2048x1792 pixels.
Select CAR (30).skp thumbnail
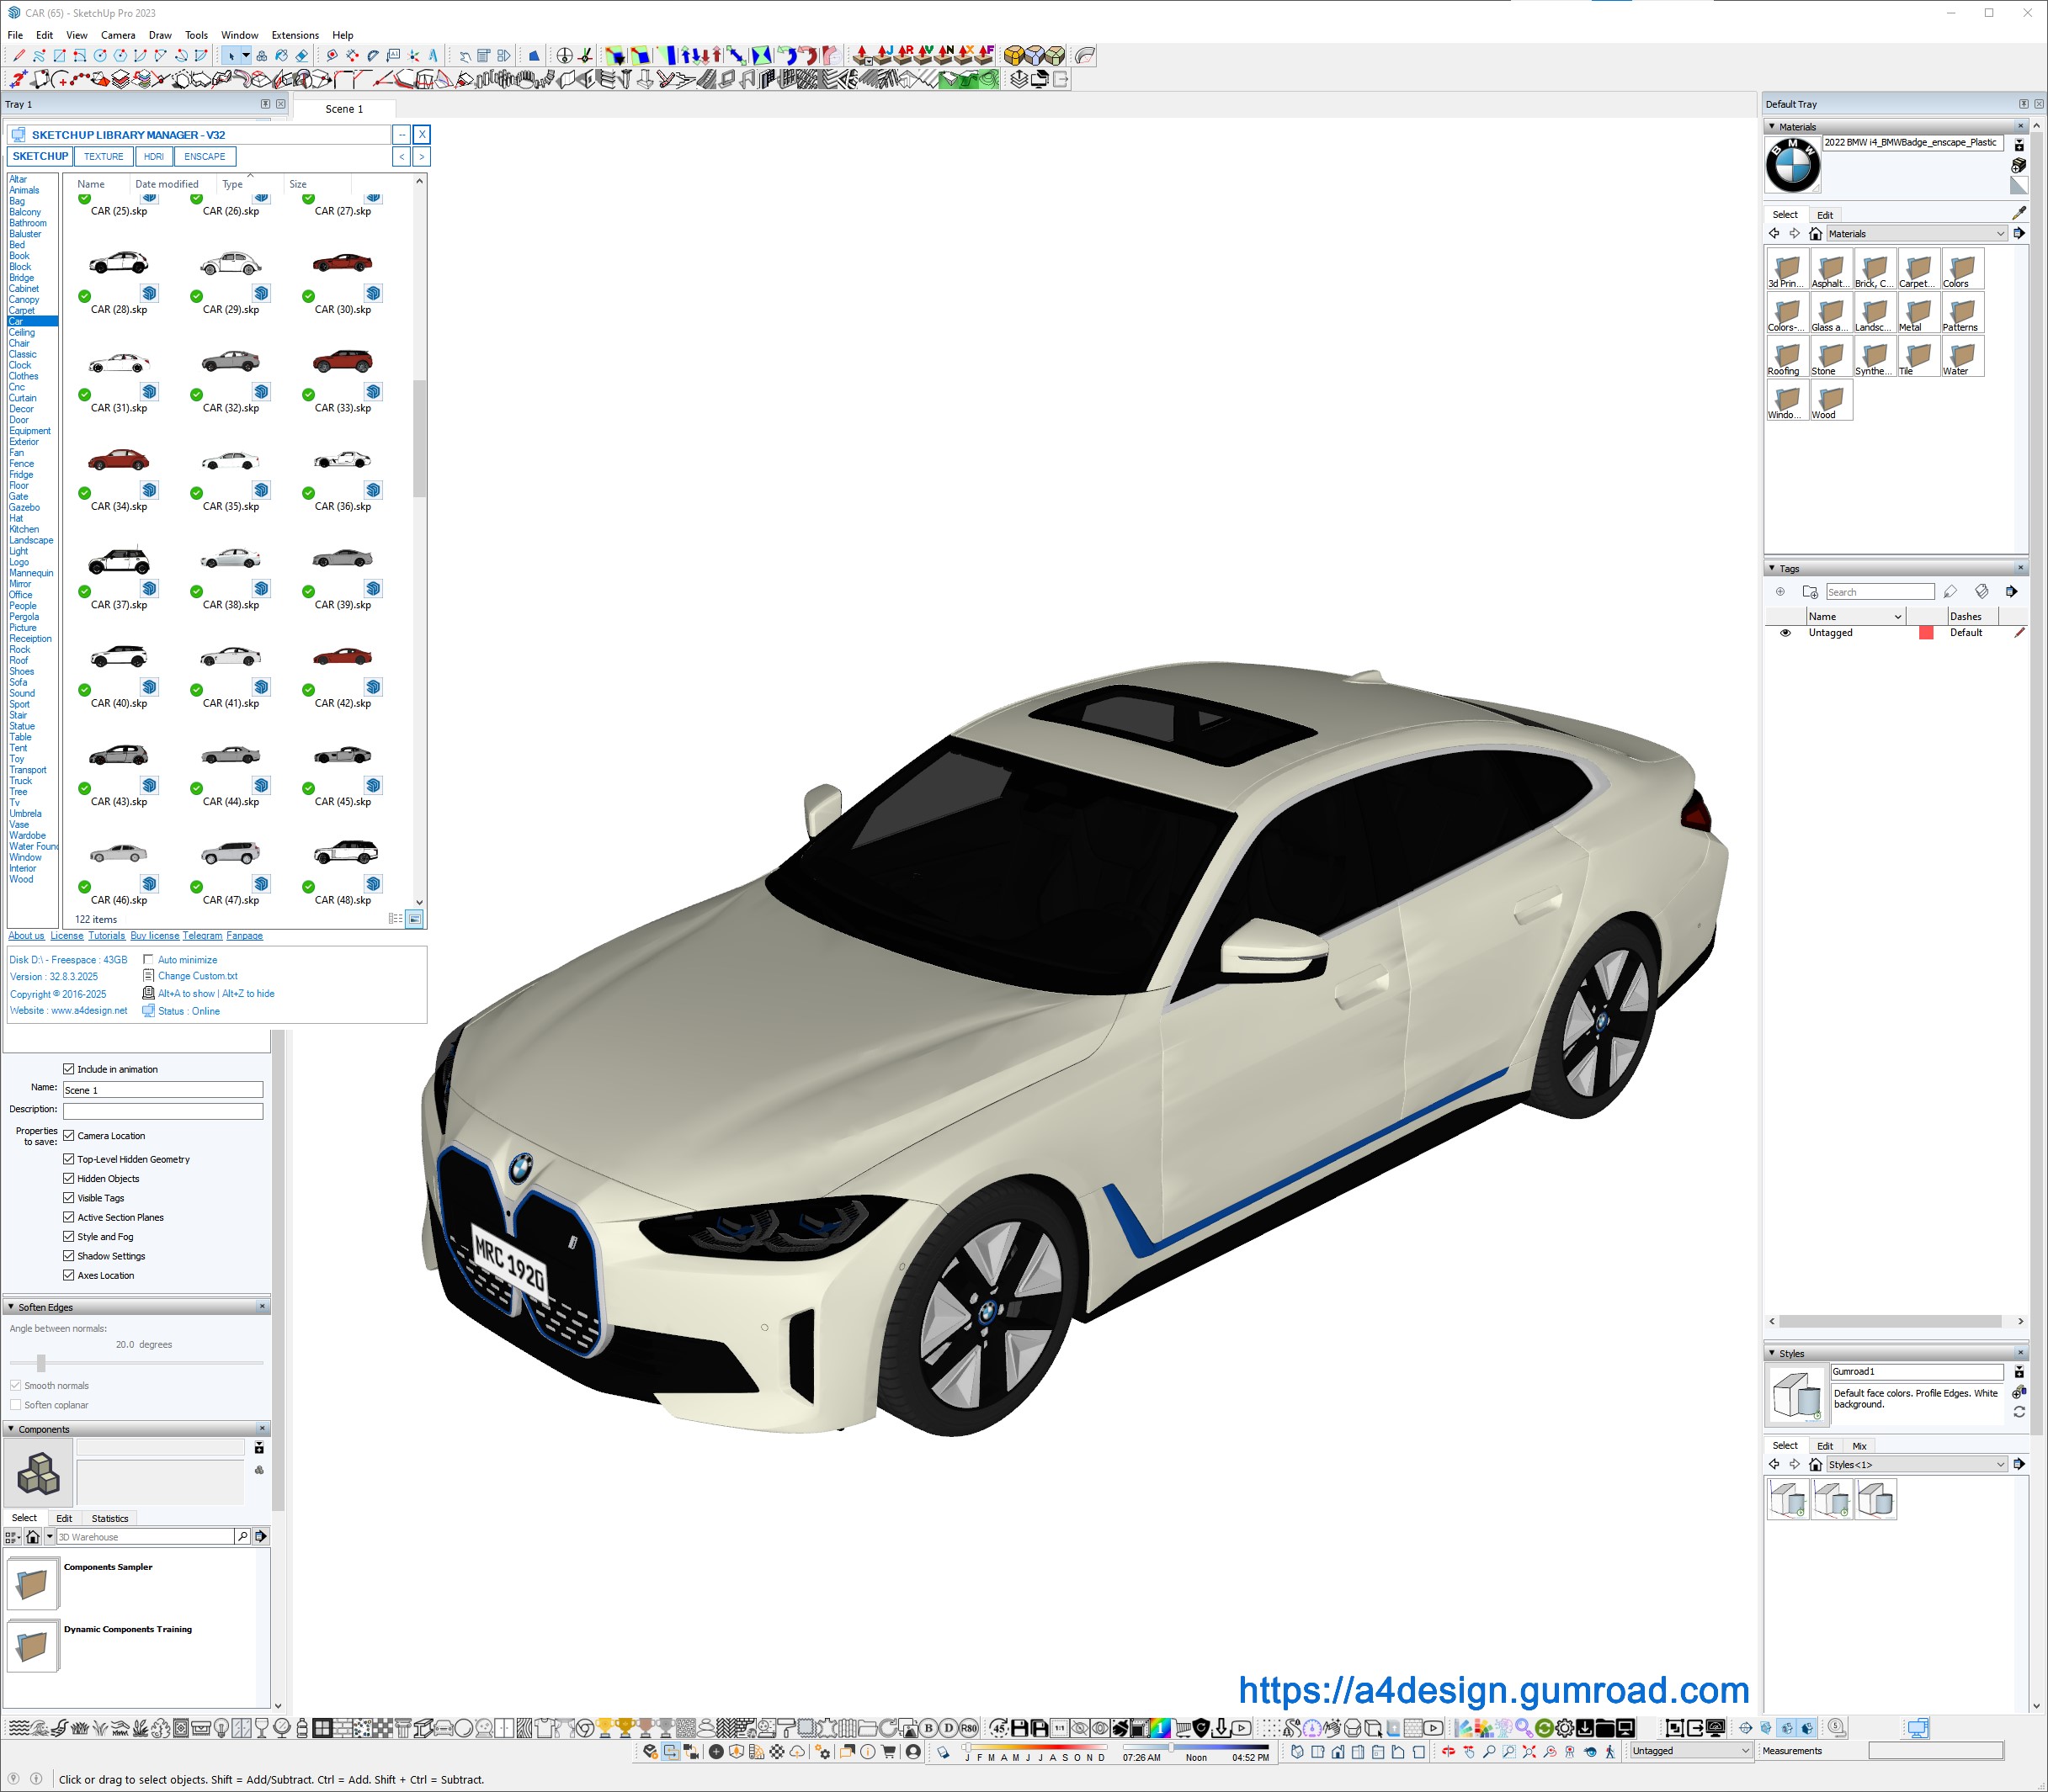[x=342, y=264]
